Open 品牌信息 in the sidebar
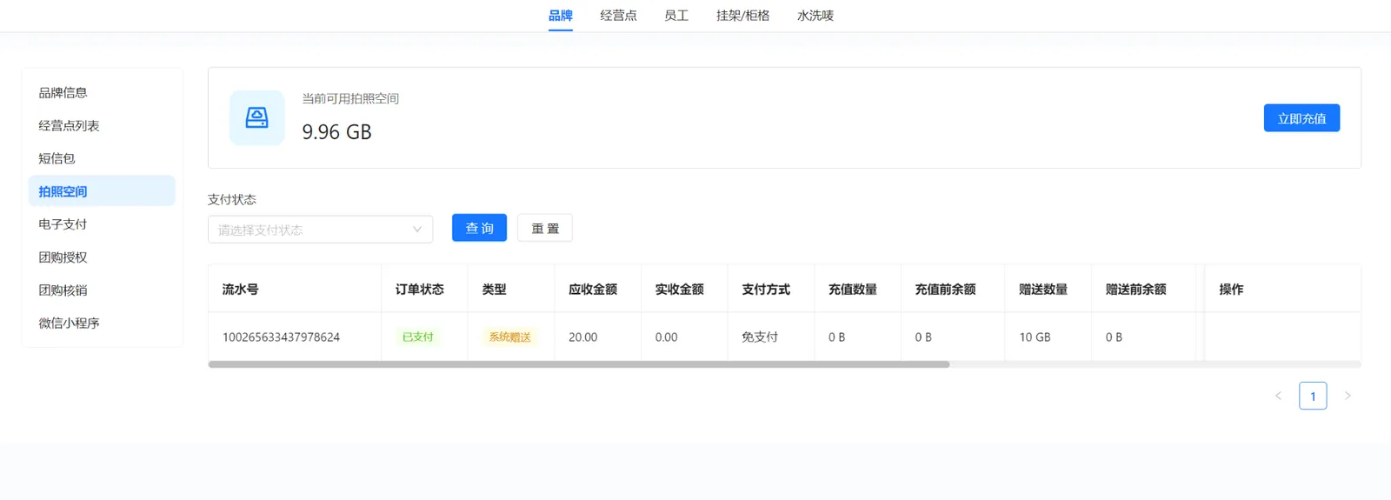 click(x=102, y=92)
